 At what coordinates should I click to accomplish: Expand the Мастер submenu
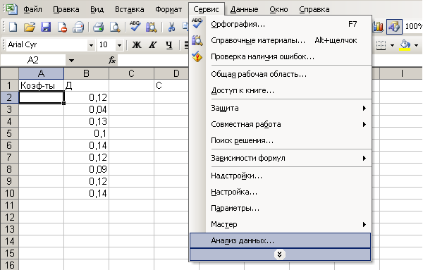[x=364, y=224]
